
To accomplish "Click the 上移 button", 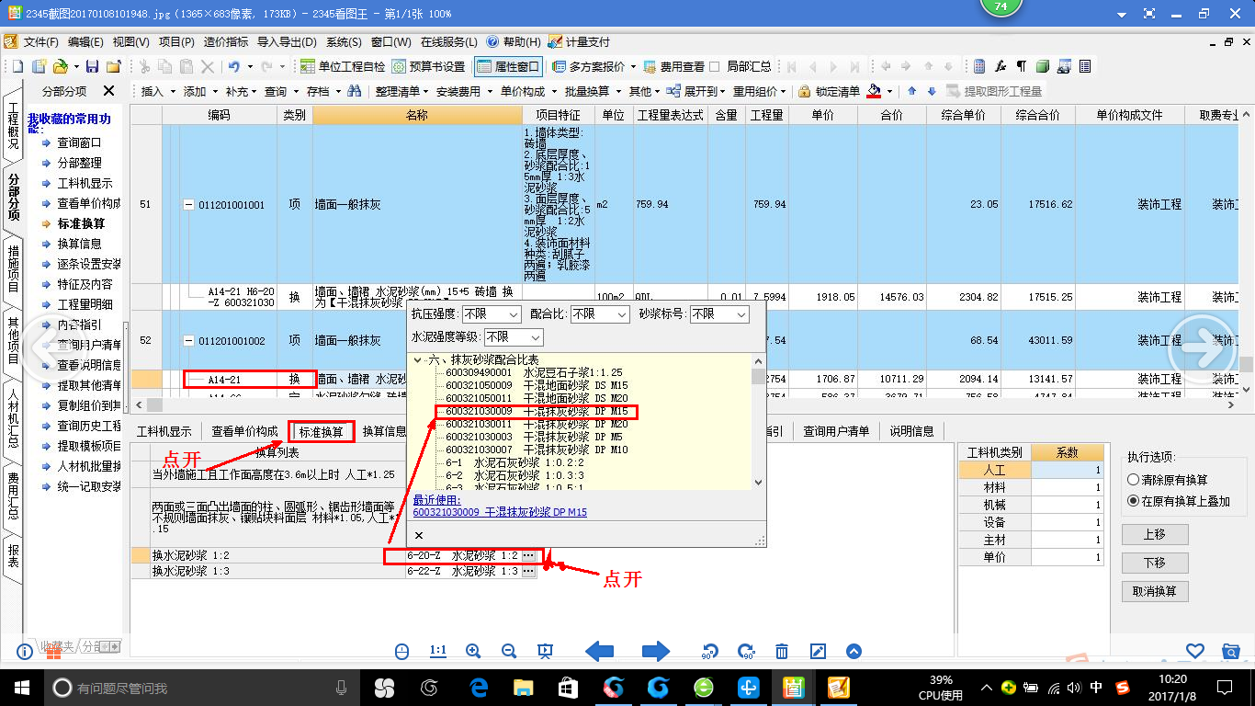I will tap(1154, 534).
